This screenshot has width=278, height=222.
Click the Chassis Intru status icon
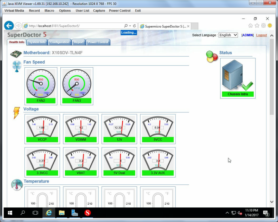coord(238,78)
